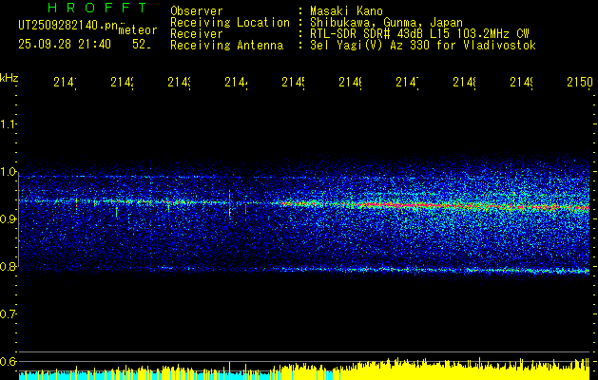Click the 2150 time axis label
This screenshot has width=598, height=380.
(580, 82)
